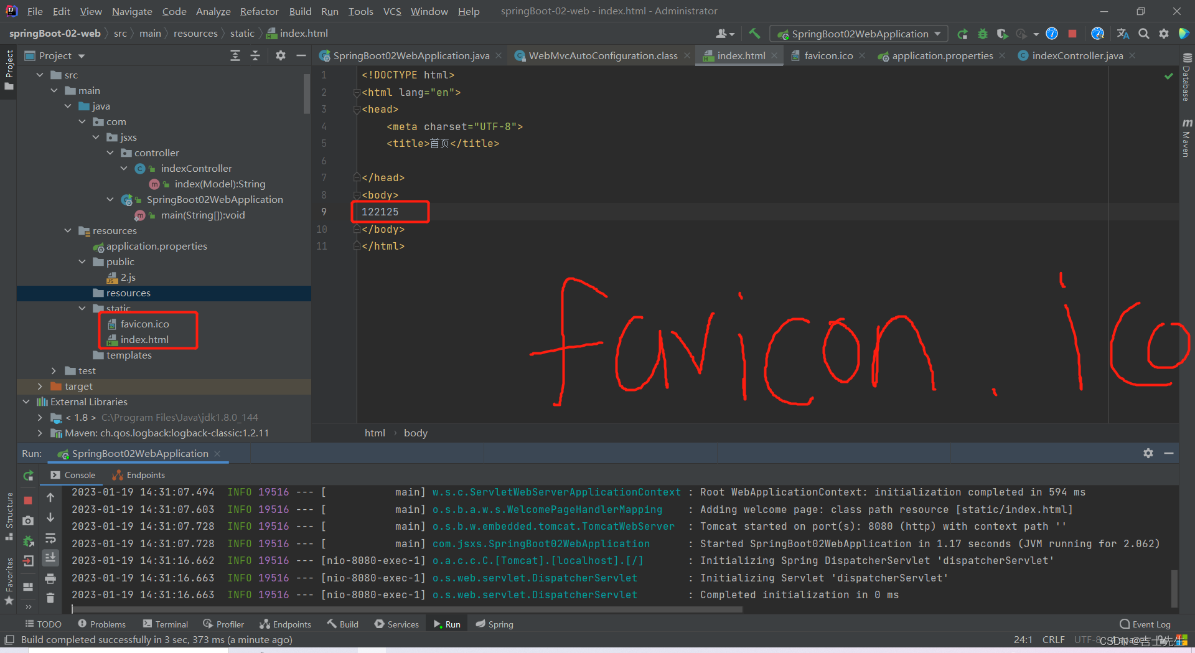Switch to WebMvcAutoConfiguration.class tab
This screenshot has width=1195, height=653.
[602, 55]
